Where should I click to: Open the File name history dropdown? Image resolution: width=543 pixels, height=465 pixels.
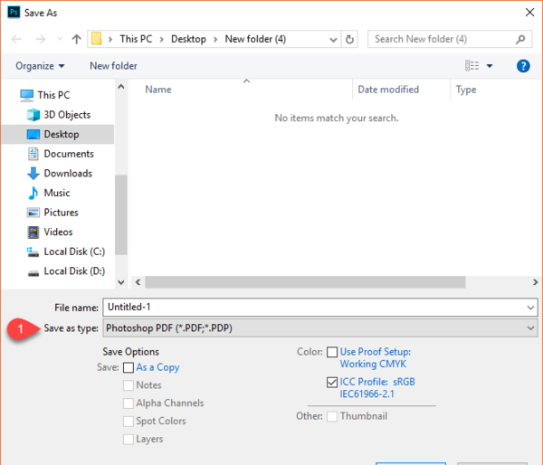coord(530,308)
